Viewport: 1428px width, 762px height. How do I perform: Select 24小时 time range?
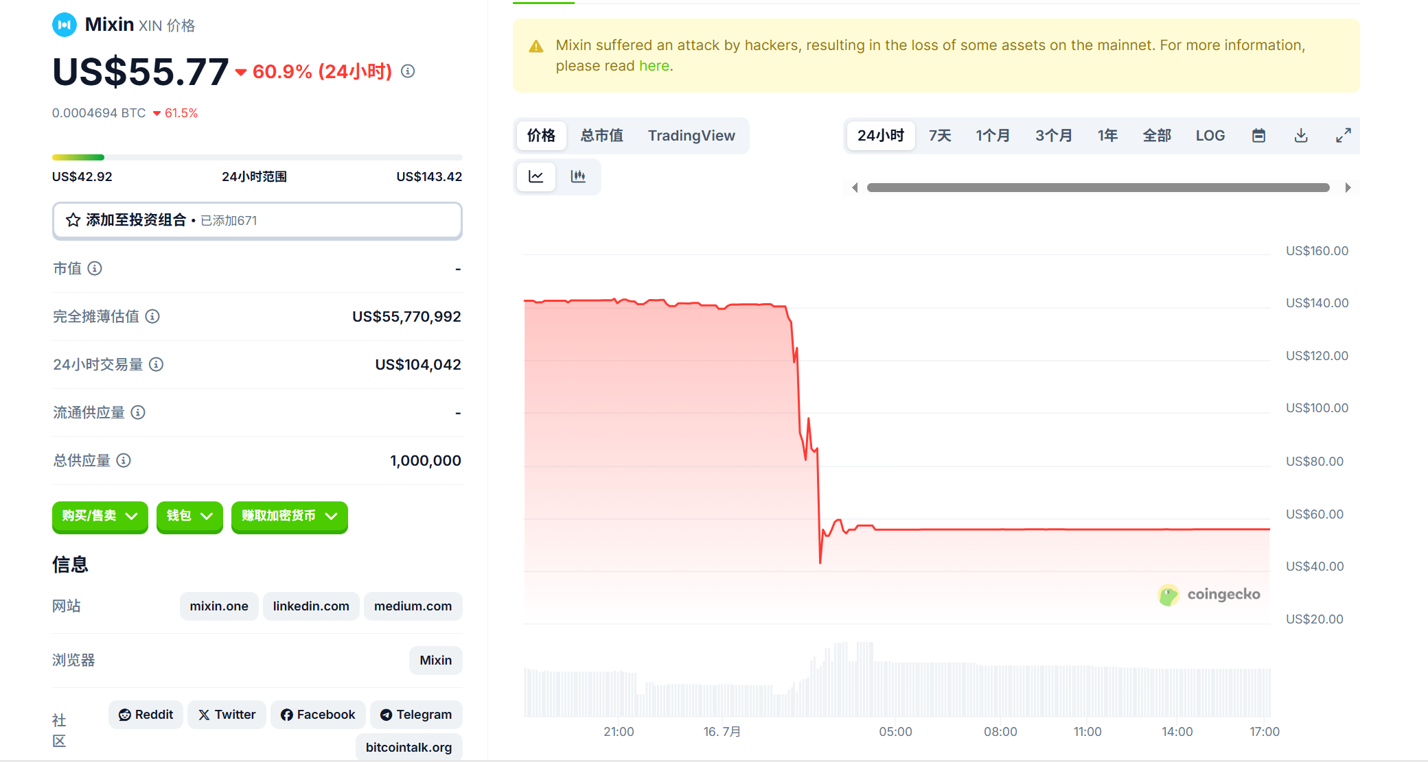(x=881, y=136)
